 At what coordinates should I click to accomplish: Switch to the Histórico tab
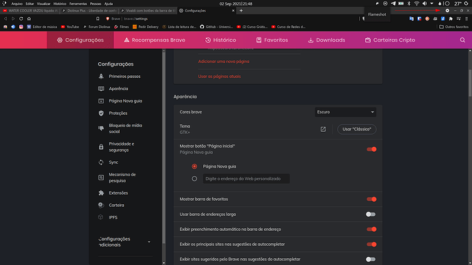coord(221,40)
